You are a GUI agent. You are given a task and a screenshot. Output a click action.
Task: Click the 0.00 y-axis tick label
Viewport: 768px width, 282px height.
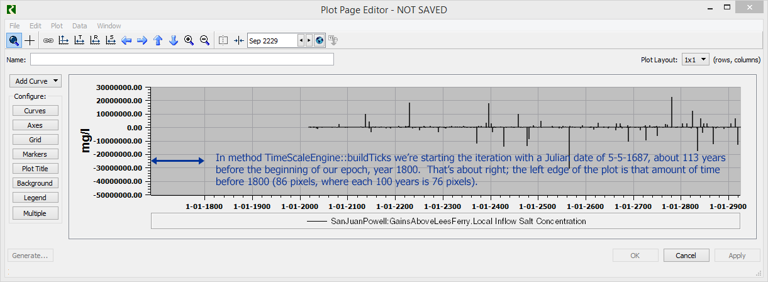[x=133, y=127]
